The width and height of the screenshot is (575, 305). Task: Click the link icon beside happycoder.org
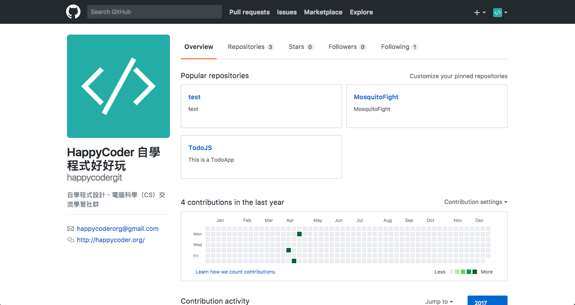[x=71, y=239]
